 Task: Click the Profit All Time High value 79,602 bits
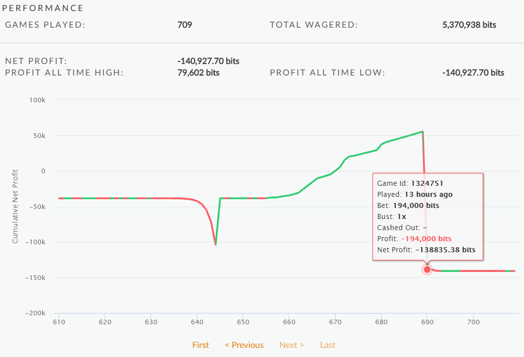(198, 73)
